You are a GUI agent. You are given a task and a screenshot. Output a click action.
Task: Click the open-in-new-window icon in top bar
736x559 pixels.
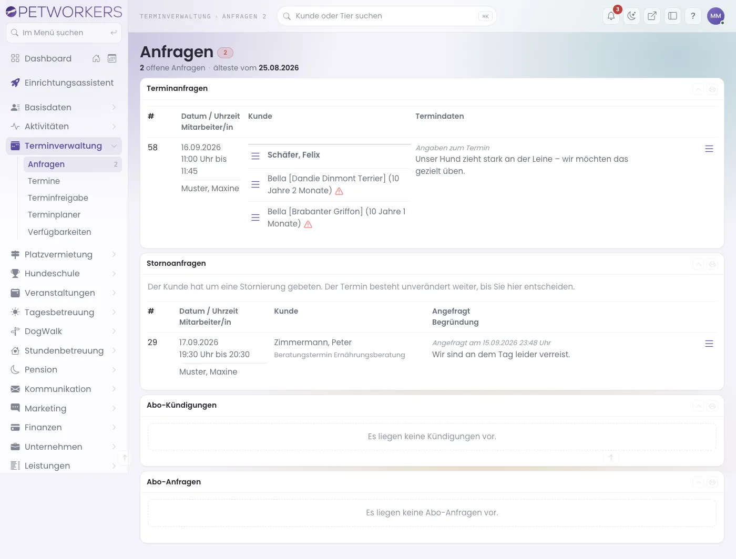652,16
